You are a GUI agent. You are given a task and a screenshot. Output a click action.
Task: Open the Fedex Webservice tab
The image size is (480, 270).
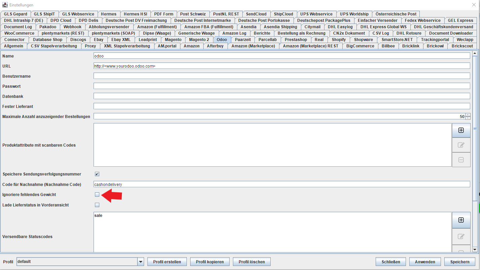[x=423, y=21]
